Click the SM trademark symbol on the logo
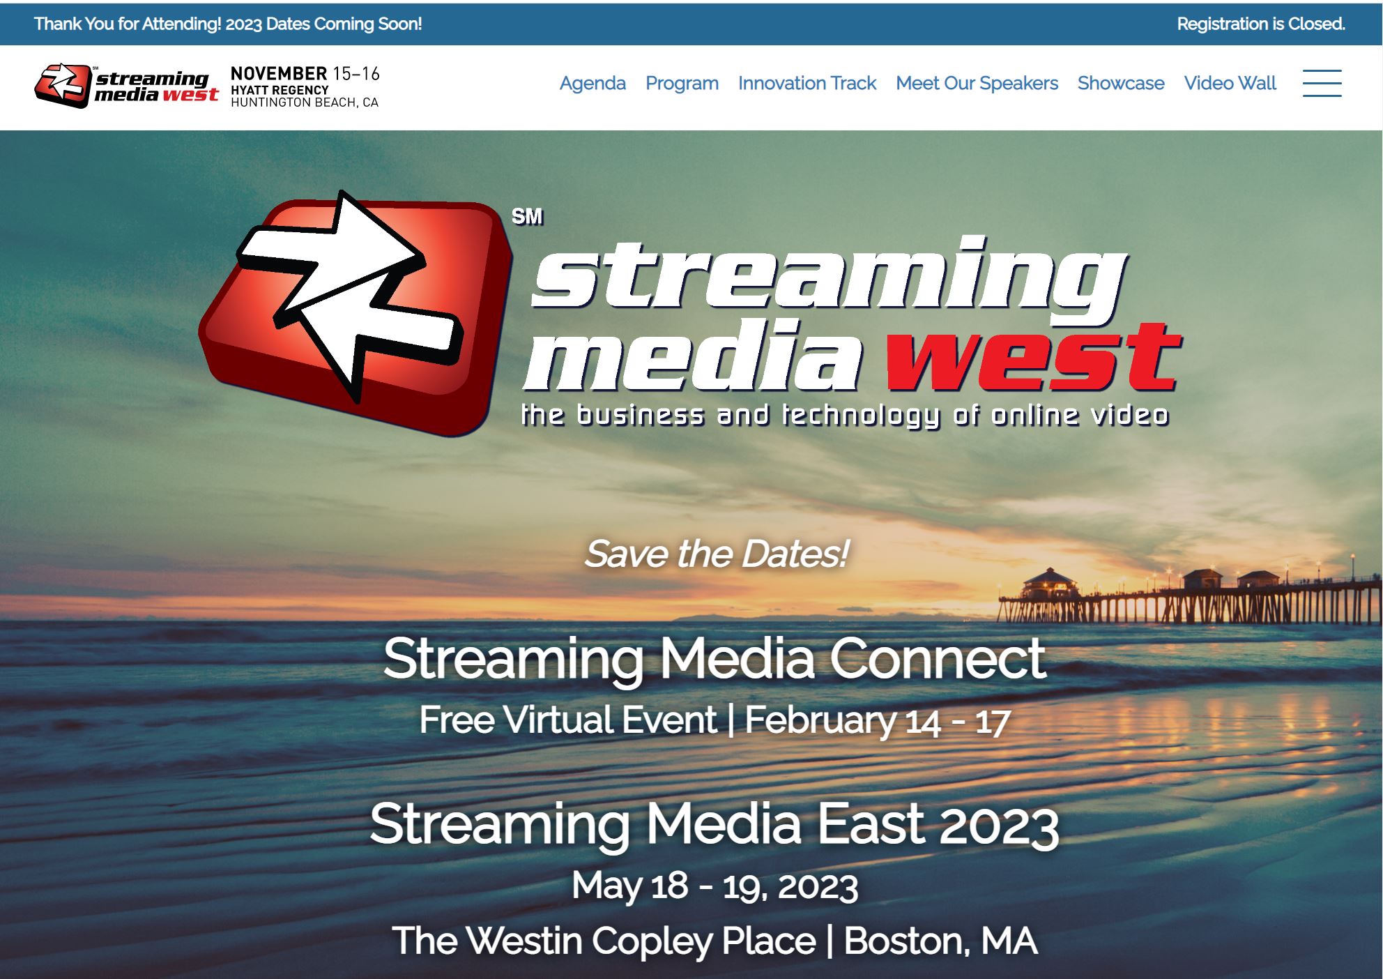This screenshot has height=979, width=1383. point(528,215)
